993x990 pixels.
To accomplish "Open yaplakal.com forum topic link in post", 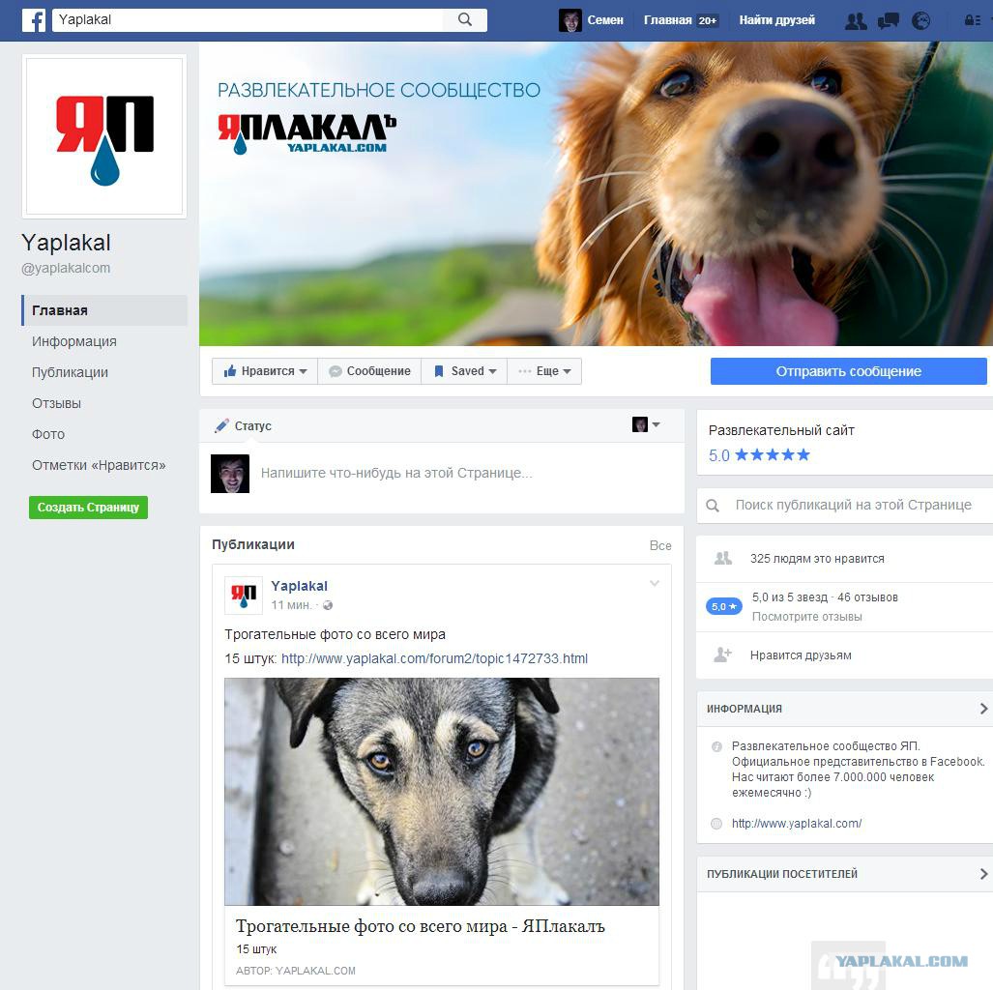I will 434,658.
